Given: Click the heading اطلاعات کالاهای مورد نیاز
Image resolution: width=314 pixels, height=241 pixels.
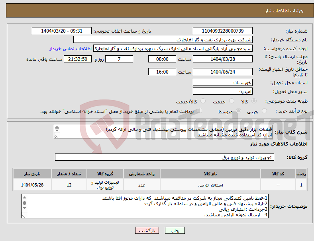Looking at the screenshot, I should click(279, 144).
